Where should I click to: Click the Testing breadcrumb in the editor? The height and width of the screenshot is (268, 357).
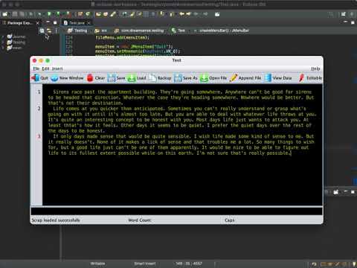tap(77, 31)
